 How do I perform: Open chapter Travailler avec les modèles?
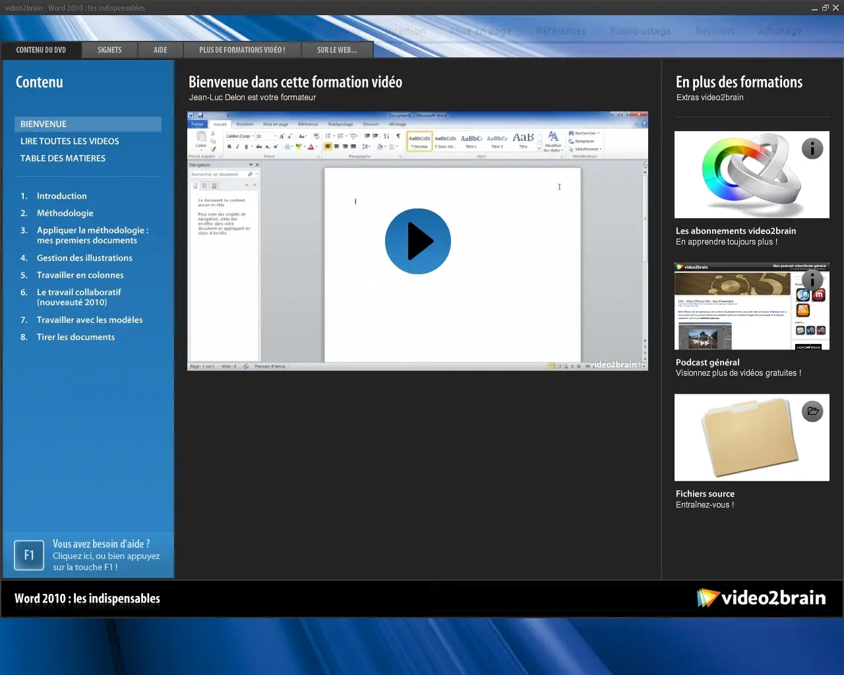click(x=90, y=320)
